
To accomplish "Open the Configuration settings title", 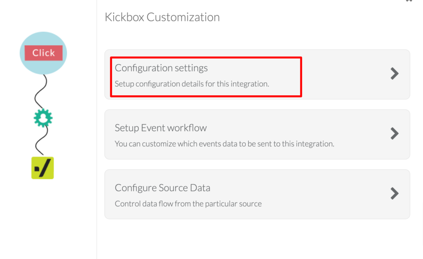I will coord(161,68).
